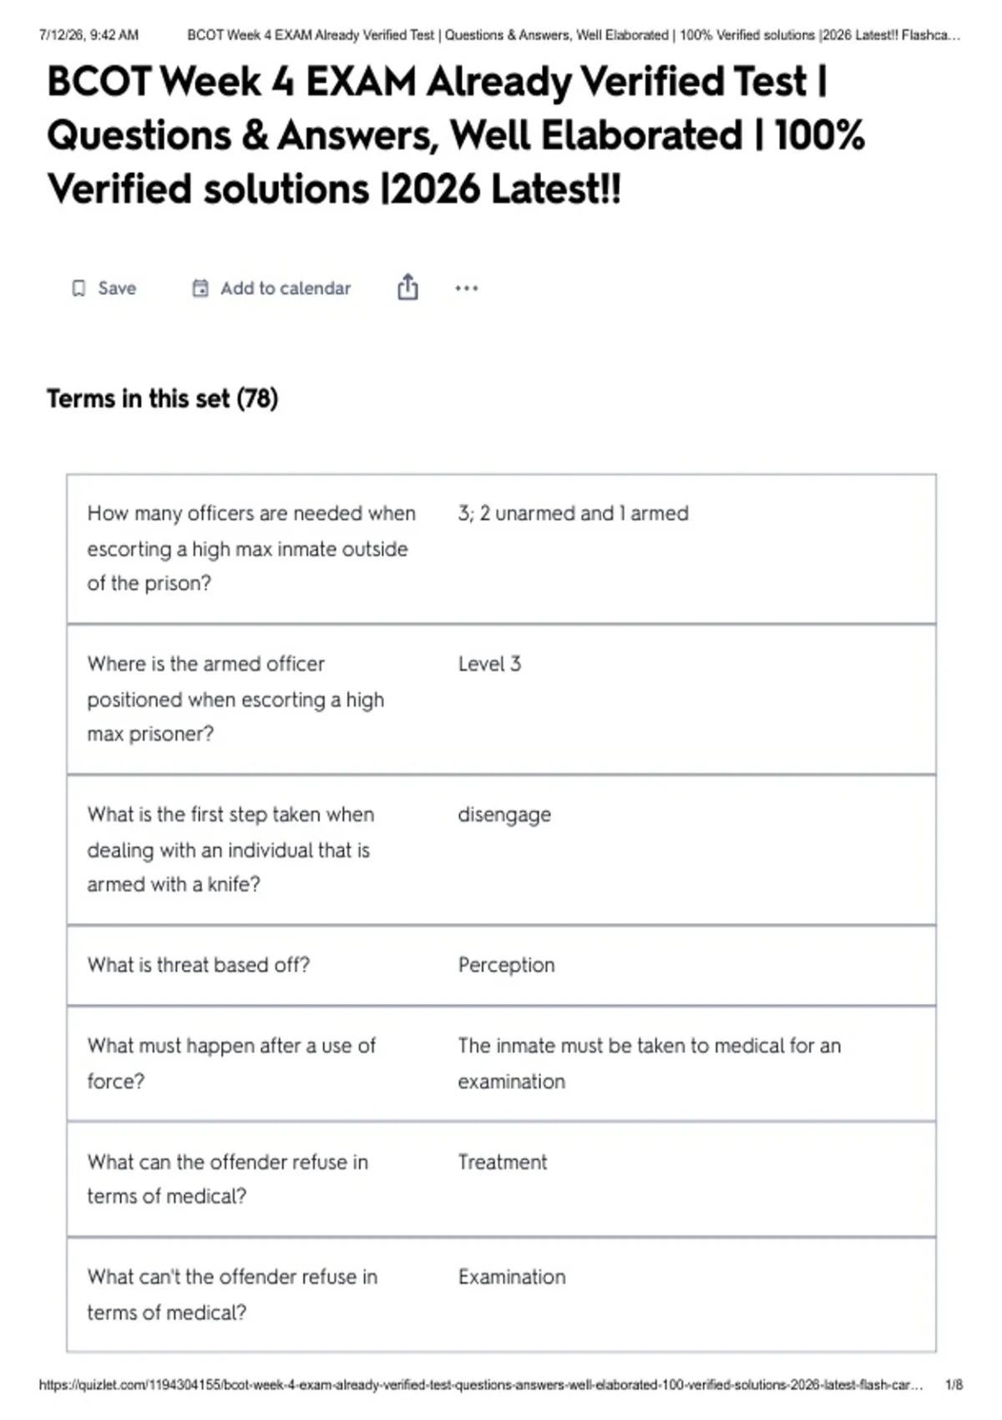Click the 'Examination' definition in the last row
Image resolution: width=1002 pixels, height=1420 pixels.
[512, 1276]
